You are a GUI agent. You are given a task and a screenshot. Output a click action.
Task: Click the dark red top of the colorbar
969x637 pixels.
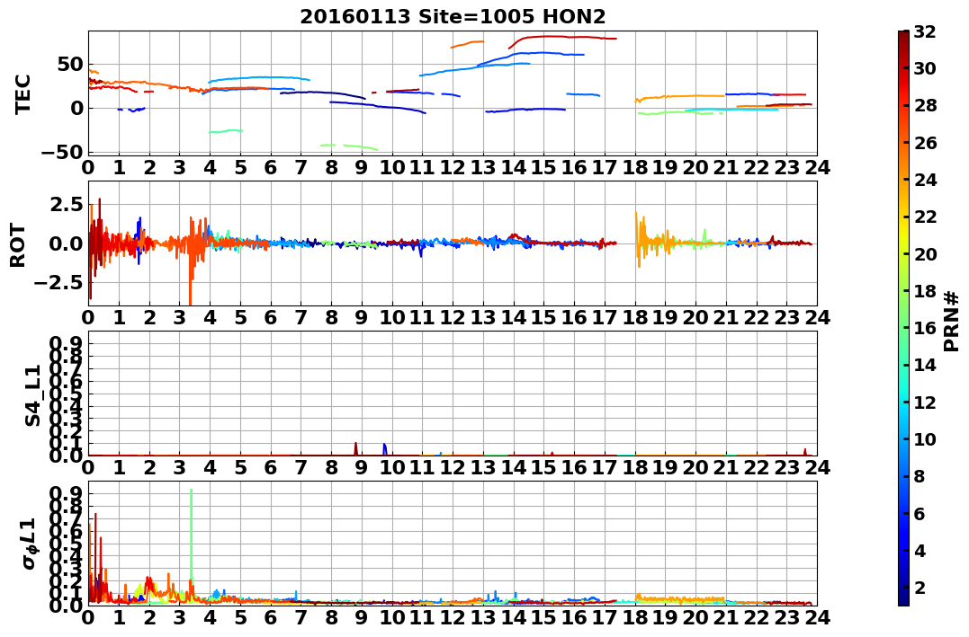coord(903,37)
